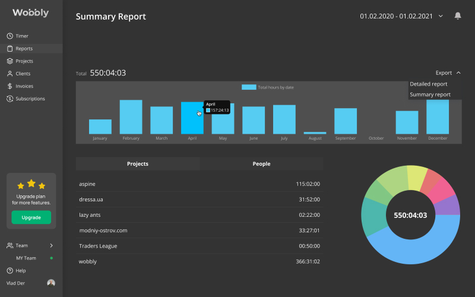Click the yellow donut chart segment
475x297 pixels.
point(417,178)
